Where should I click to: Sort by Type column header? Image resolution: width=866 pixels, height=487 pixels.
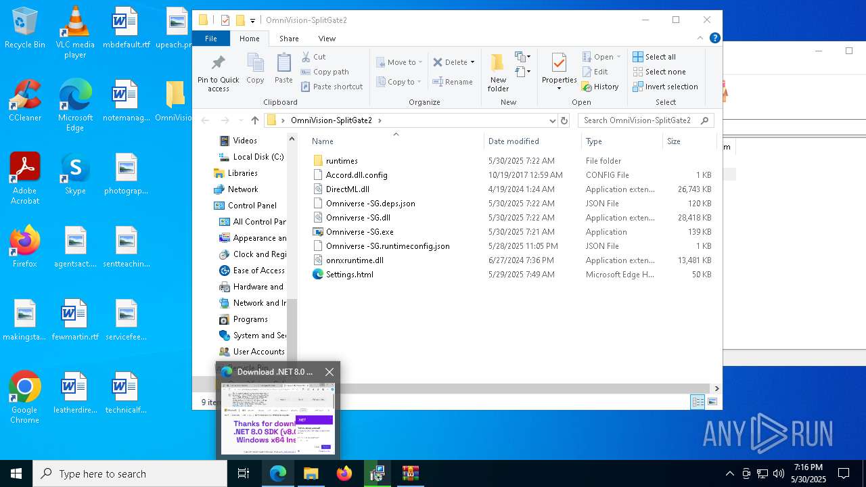click(x=622, y=141)
